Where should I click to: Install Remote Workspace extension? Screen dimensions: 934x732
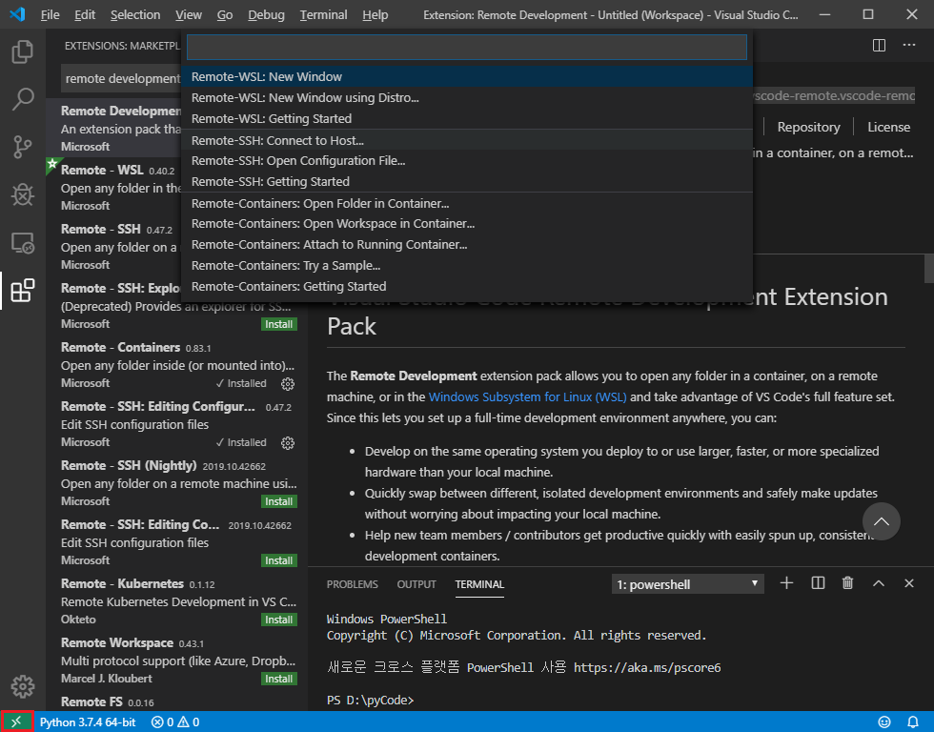pos(278,679)
